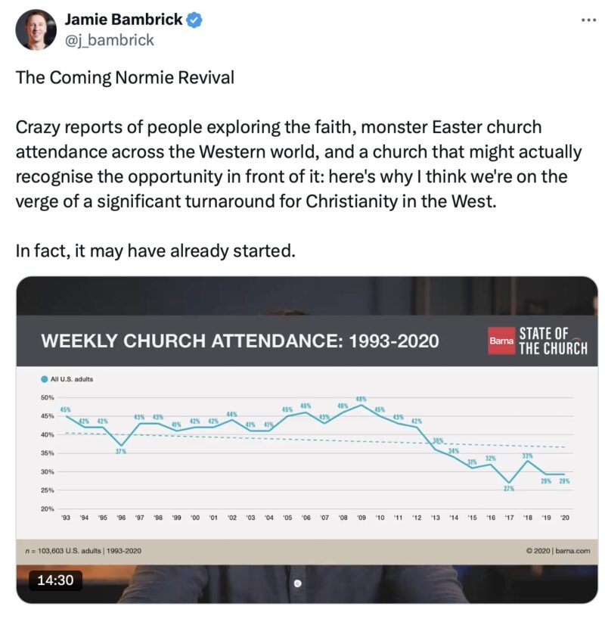The height and width of the screenshot is (619, 605).
Task: Click Jamie Bambrick's profile avatar photo
Action: [x=36, y=30]
